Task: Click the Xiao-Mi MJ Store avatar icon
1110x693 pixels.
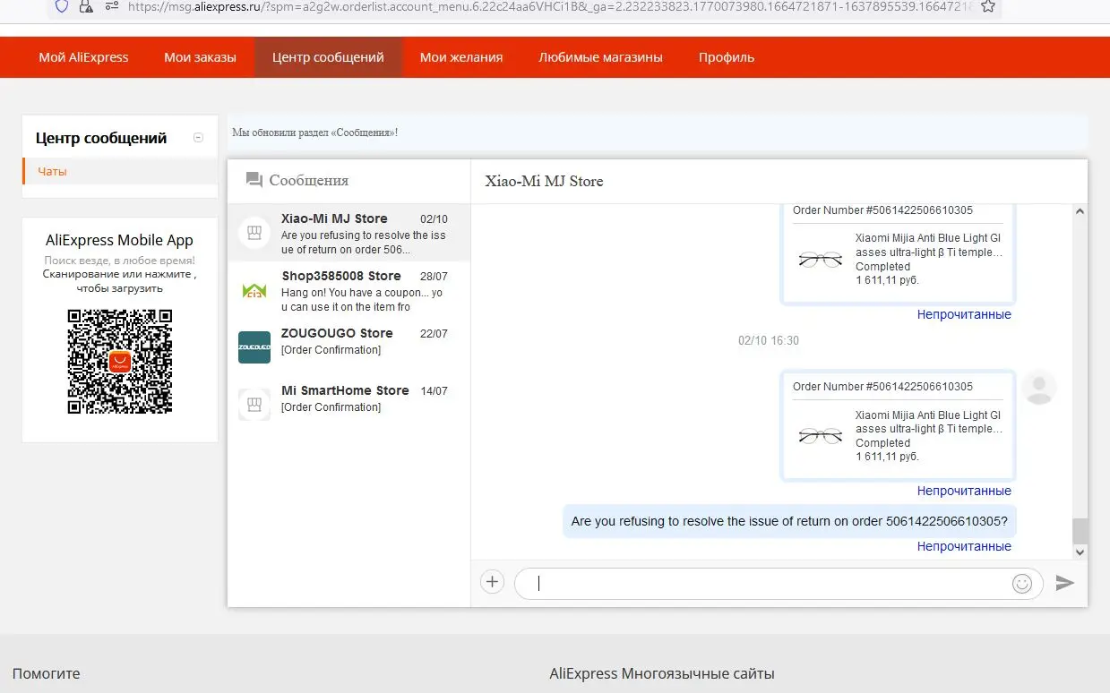Action: (x=254, y=233)
